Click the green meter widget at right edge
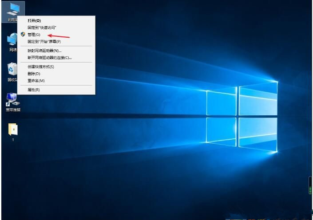 coord(310,185)
